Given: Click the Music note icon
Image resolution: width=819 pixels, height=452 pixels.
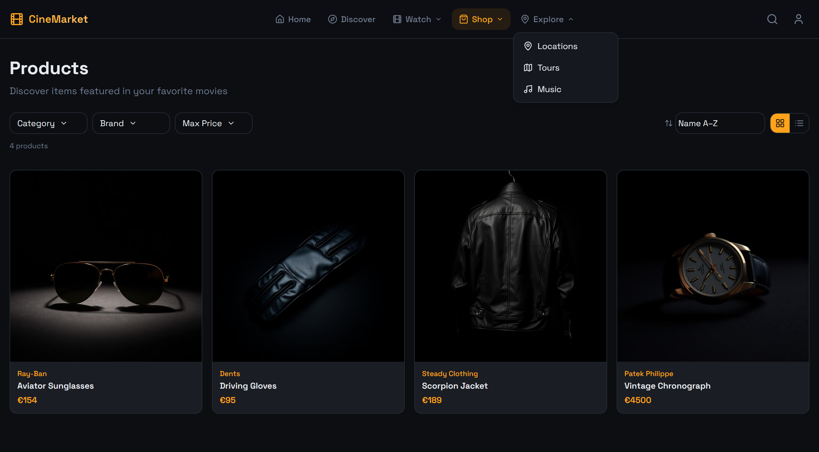Looking at the screenshot, I should 528,89.
